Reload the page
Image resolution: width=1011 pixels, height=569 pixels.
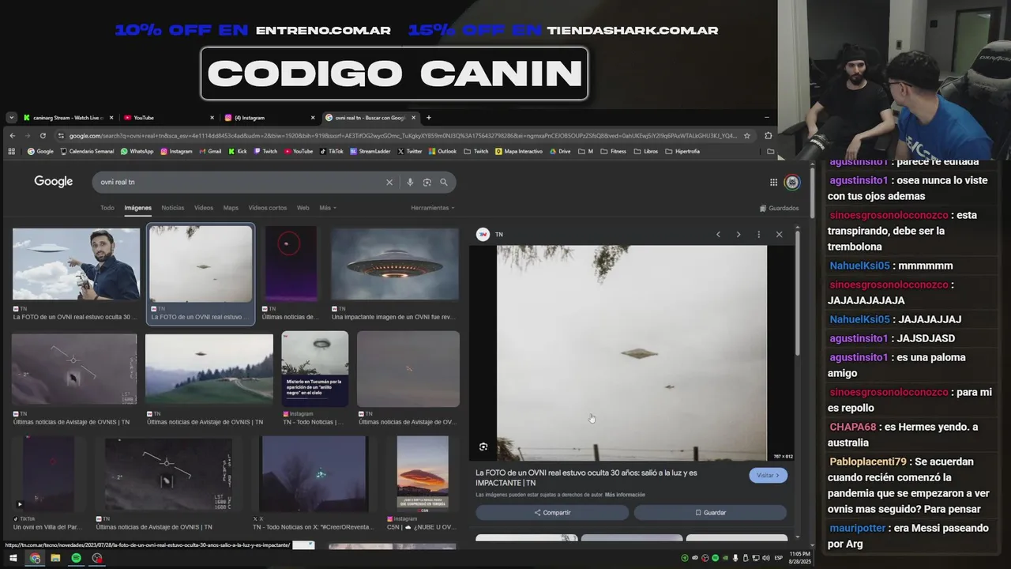[x=43, y=135]
